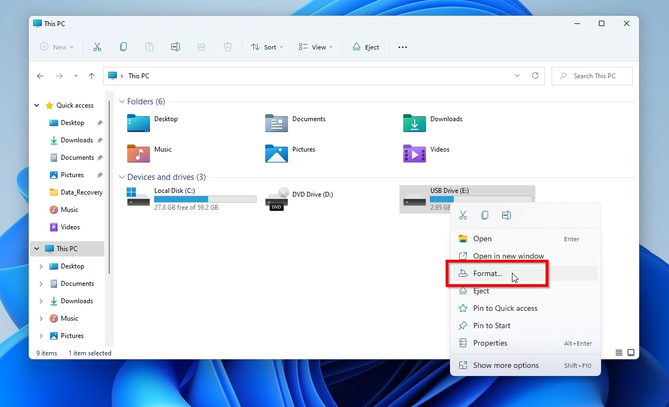This screenshot has height=407, width=669.
Task: Switch to large thumbnails layout
Action: pos(632,353)
